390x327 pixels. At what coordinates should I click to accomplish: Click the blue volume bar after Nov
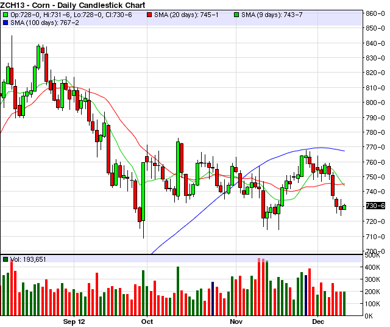(x=306, y=295)
